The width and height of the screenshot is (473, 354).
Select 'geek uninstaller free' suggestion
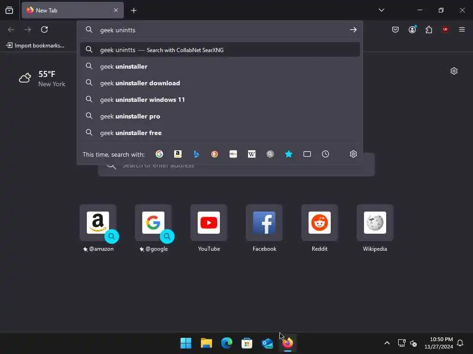tap(219, 132)
